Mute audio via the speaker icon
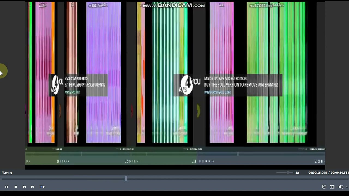Image resolution: width=349 pixels, height=196 pixels. tap(341, 187)
